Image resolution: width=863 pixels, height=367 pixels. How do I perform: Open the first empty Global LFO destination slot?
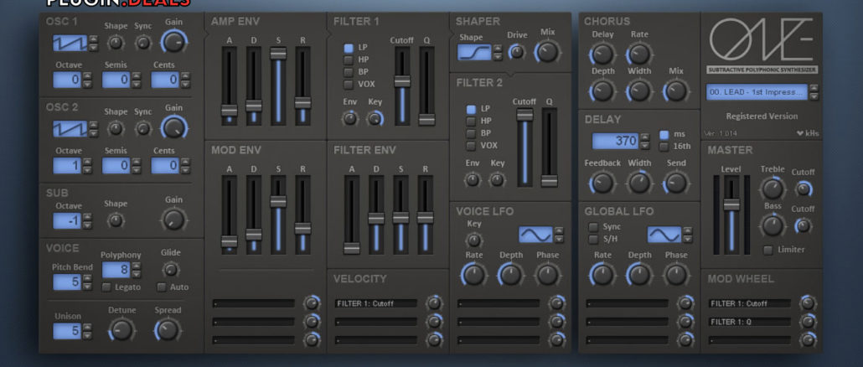point(627,303)
